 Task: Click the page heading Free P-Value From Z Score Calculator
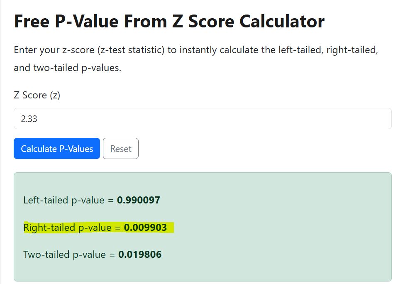pos(169,21)
